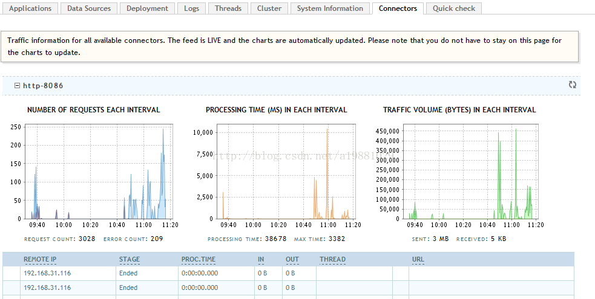Viewport: 595px width, 299px height.
Task: Open the Threads tab
Action: click(228, 8)
